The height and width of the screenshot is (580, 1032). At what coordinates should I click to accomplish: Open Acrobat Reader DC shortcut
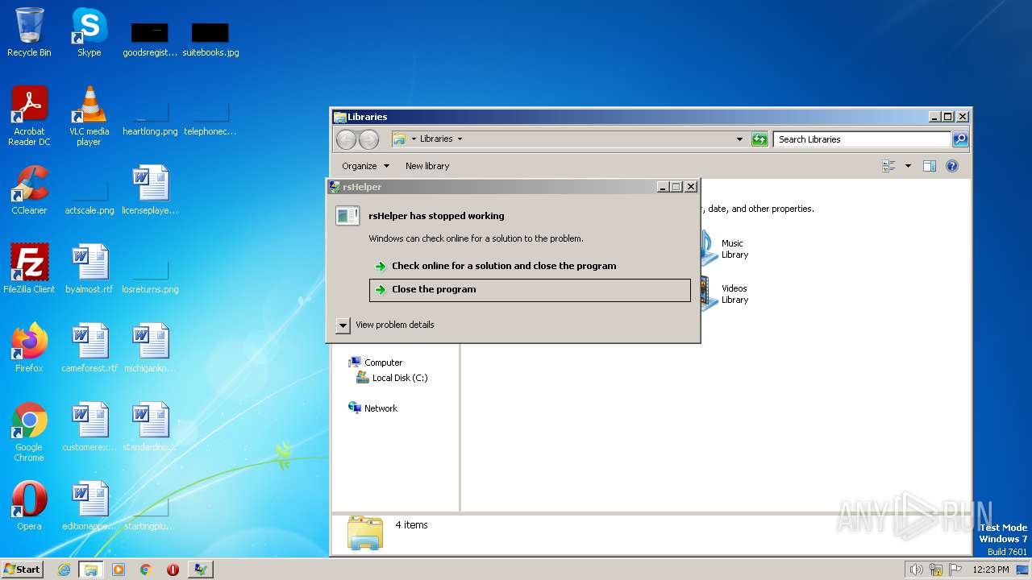point(29,115)
